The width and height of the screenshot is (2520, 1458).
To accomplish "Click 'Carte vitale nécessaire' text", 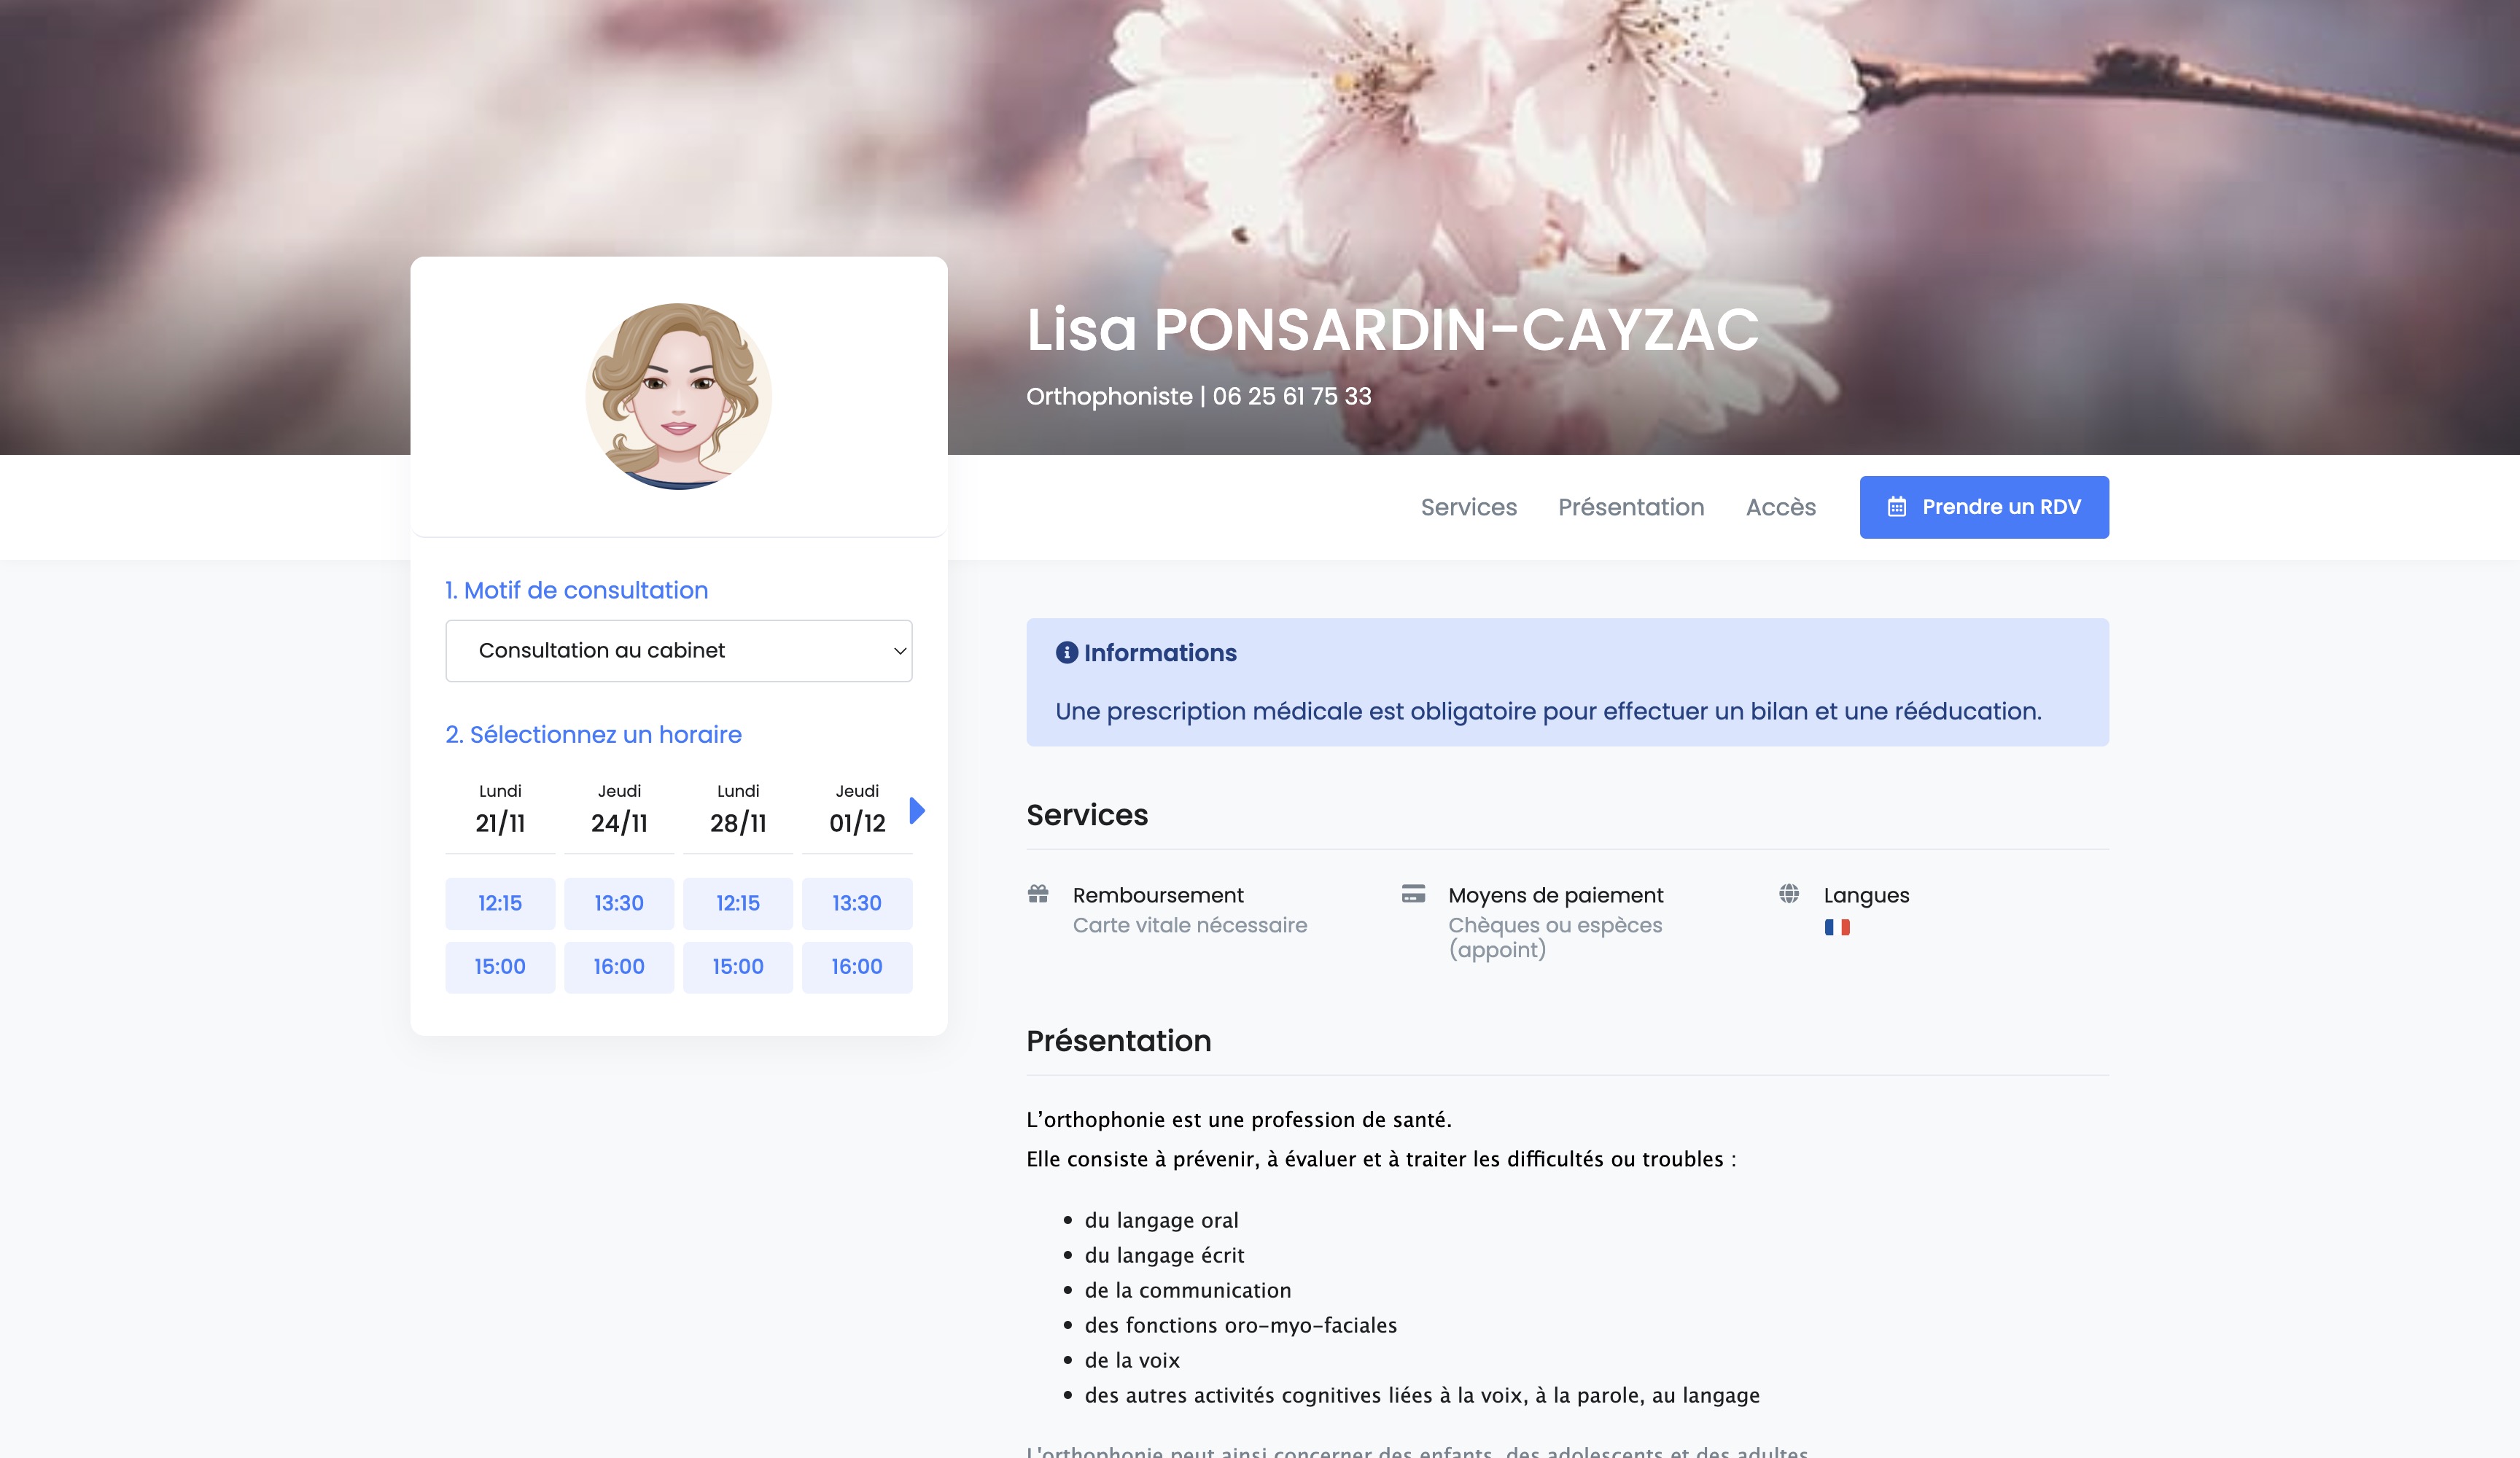I will (1190, 925).
